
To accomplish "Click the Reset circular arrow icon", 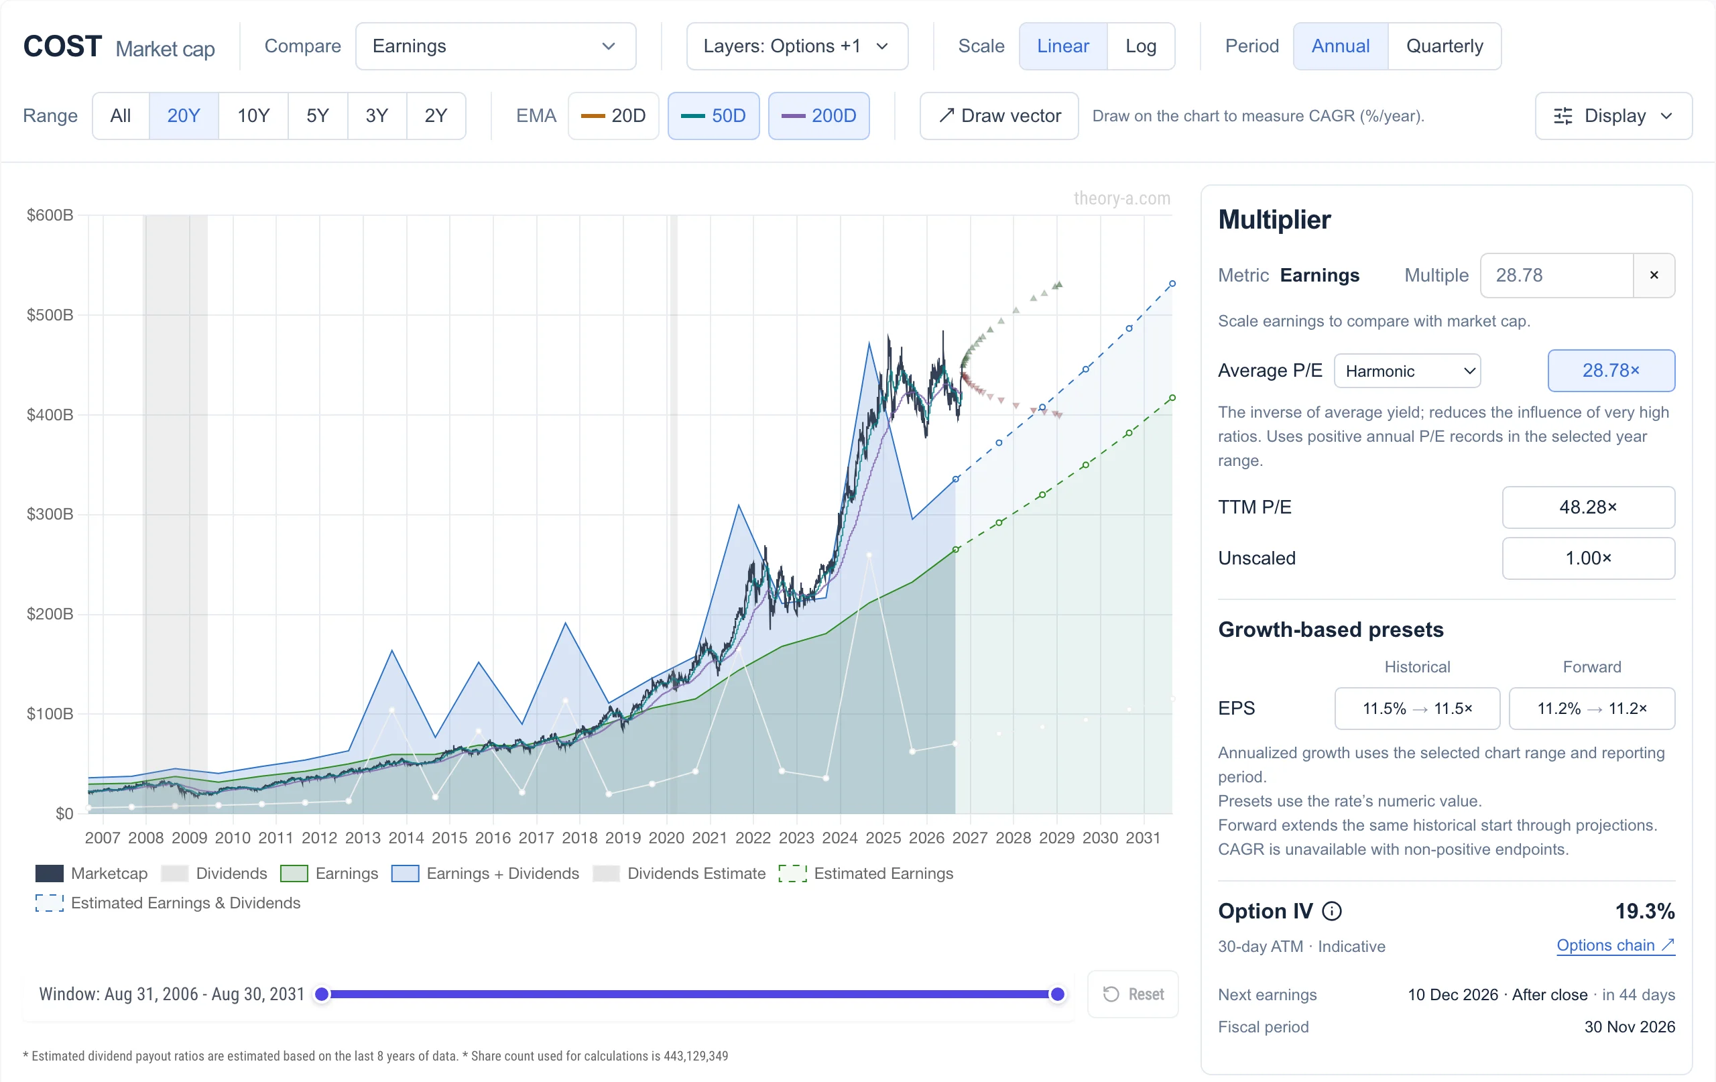I will (1110, 994).
